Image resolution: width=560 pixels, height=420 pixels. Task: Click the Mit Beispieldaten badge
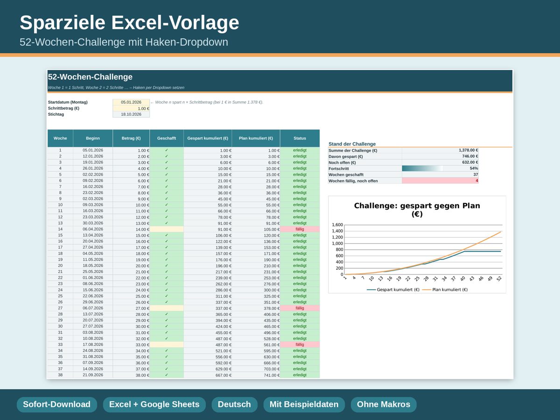point(304,405)
